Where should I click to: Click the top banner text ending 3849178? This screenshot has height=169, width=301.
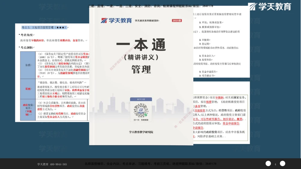point(150,6)
